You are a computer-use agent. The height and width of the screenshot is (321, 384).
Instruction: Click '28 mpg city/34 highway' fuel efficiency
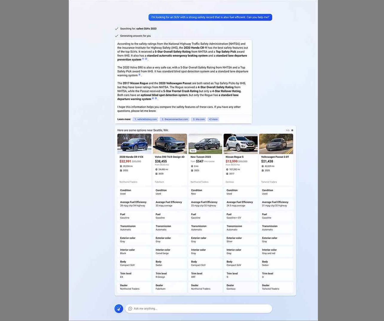[132, 206]
